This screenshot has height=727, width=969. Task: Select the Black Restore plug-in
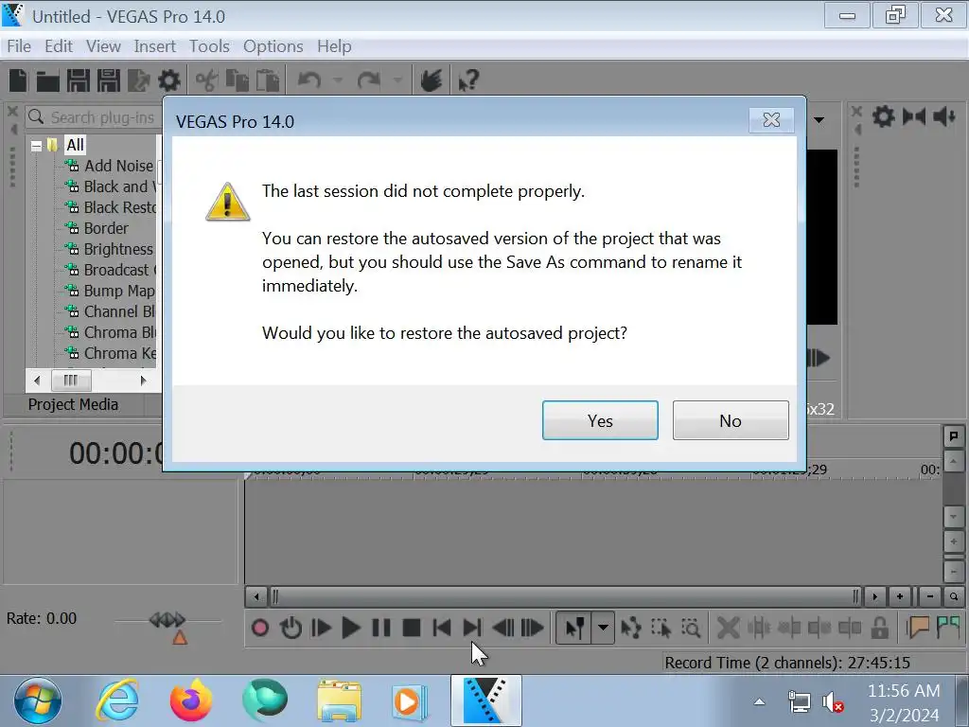[x=120, y=207]
